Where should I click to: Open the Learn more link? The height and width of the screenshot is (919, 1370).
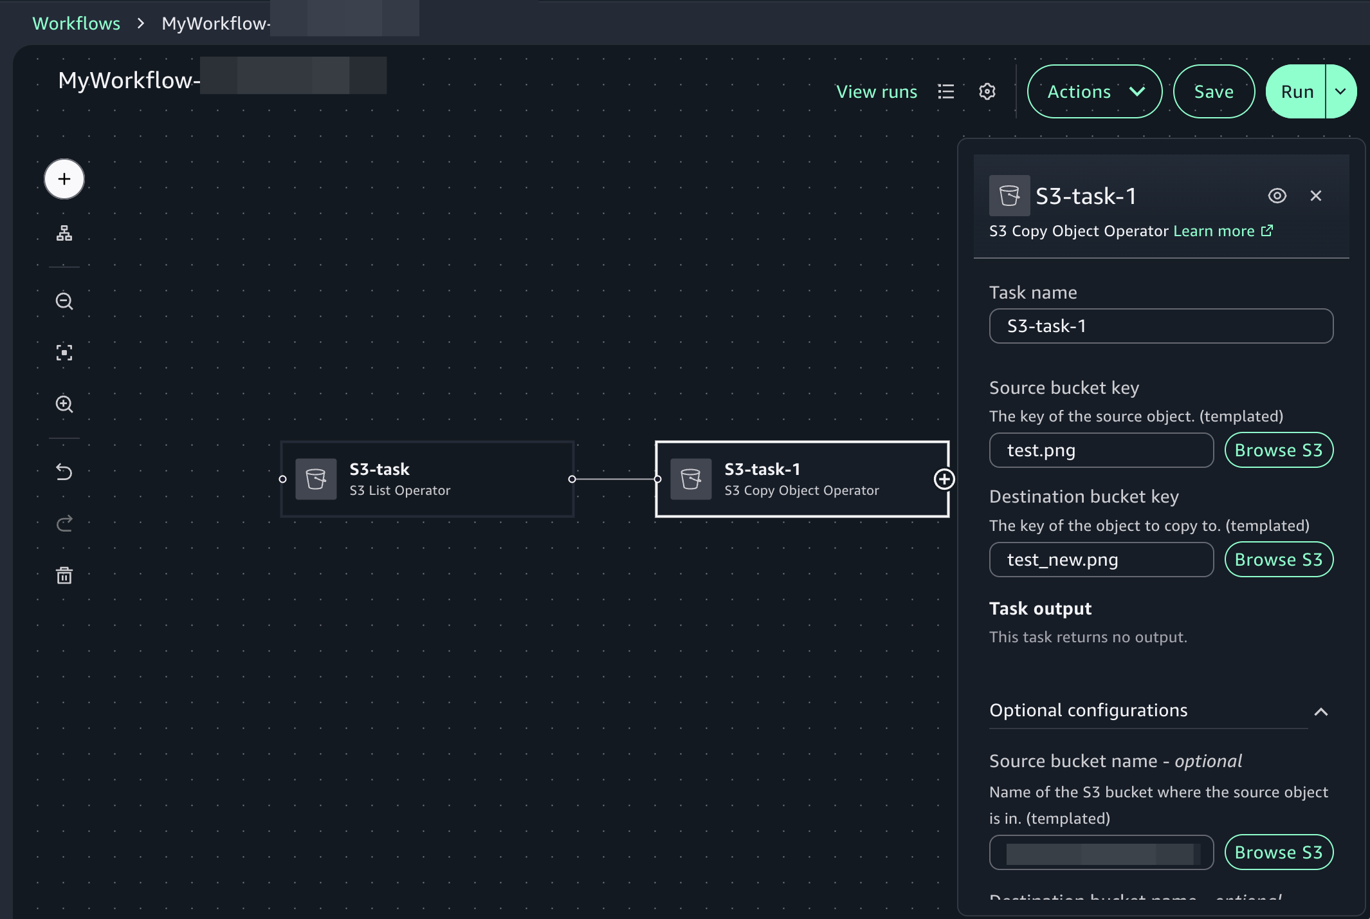(x=1214, y=230)
